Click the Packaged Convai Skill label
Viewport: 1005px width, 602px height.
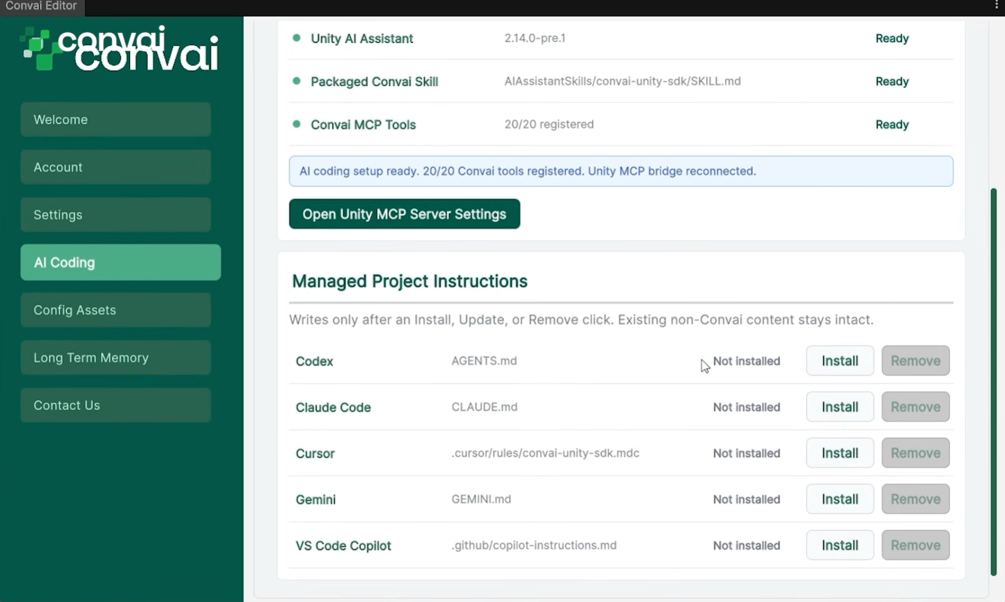click(374, 82)
